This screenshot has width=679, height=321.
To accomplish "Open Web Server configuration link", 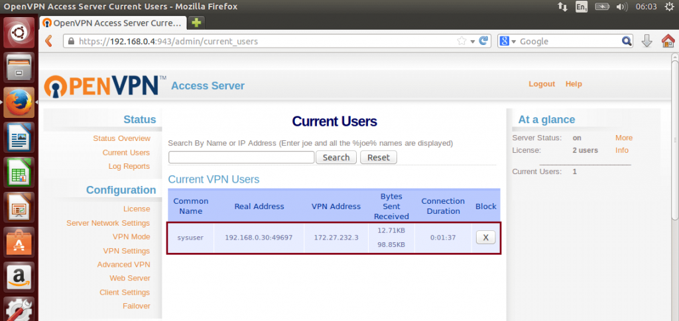I will pyautogui.click(x=130, y=278).
